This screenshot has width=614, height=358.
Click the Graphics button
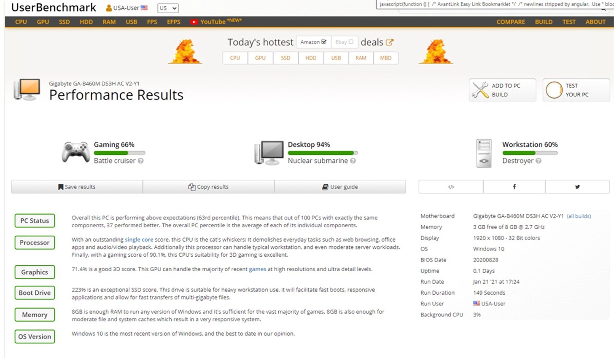[x=35, y=272]
